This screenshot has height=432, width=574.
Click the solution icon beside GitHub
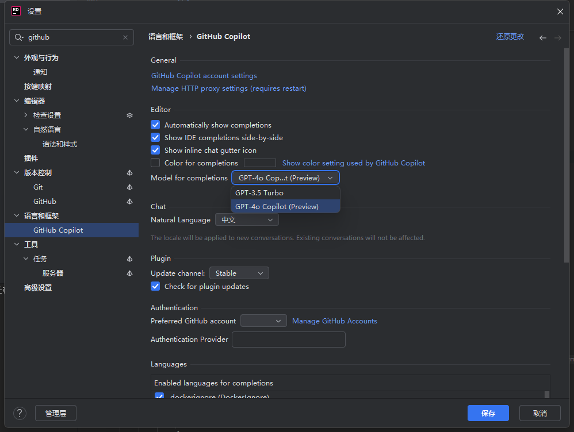[x=129, y=202]
